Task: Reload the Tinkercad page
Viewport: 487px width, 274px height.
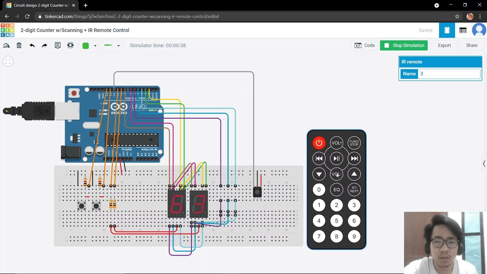Action: [x=27, y=16]
